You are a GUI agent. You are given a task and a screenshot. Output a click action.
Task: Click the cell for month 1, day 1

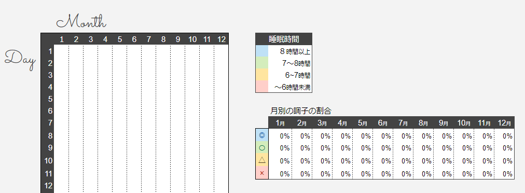pos(62,51)
